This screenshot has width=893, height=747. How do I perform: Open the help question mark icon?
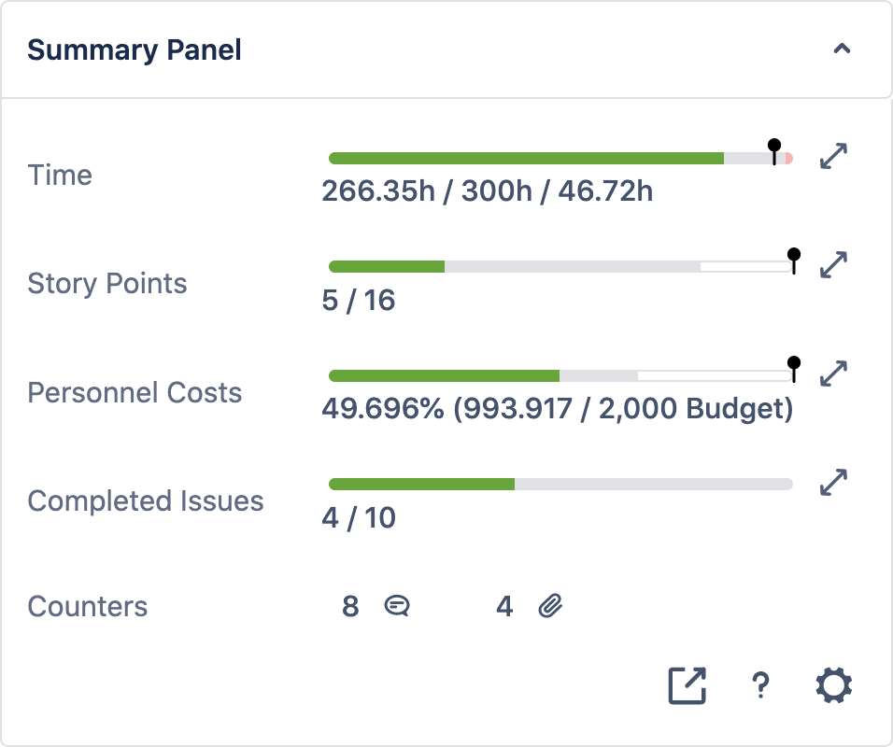coord(760,684)
